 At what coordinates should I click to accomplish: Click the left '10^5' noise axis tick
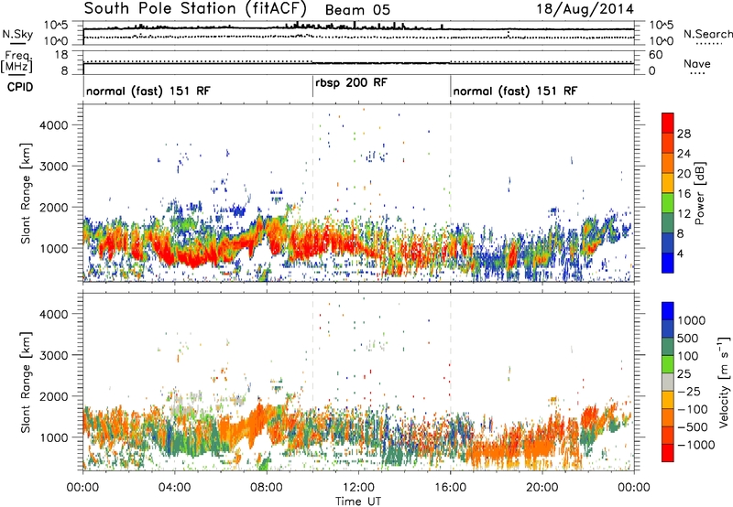[56, 26]
